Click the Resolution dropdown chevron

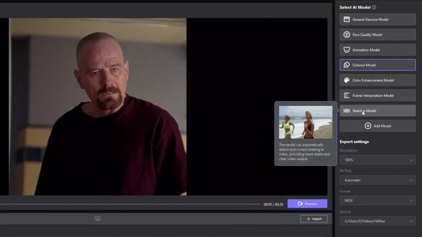coord(411,160)
